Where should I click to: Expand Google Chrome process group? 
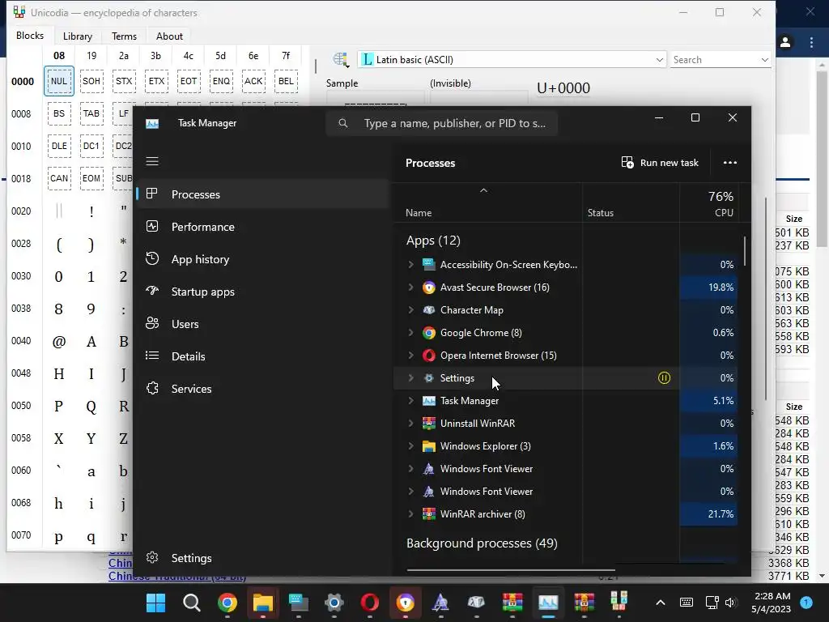(410, 333)
